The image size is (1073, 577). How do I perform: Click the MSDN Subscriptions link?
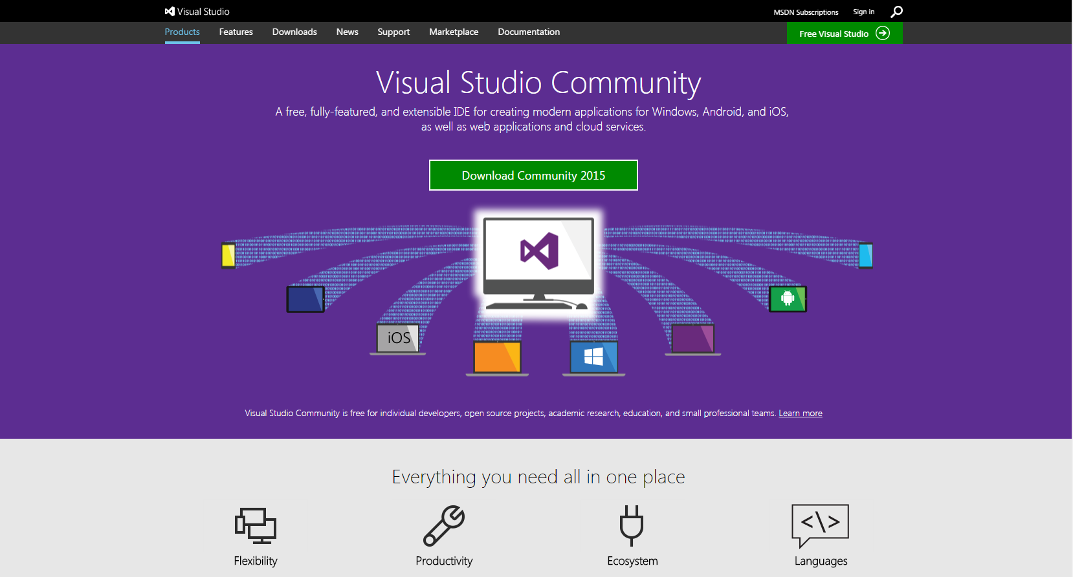[806, 12]
